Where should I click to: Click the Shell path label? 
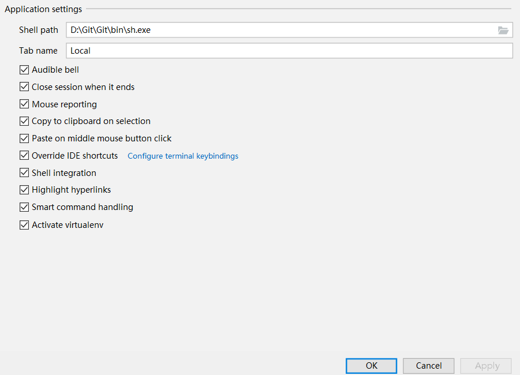39,30
